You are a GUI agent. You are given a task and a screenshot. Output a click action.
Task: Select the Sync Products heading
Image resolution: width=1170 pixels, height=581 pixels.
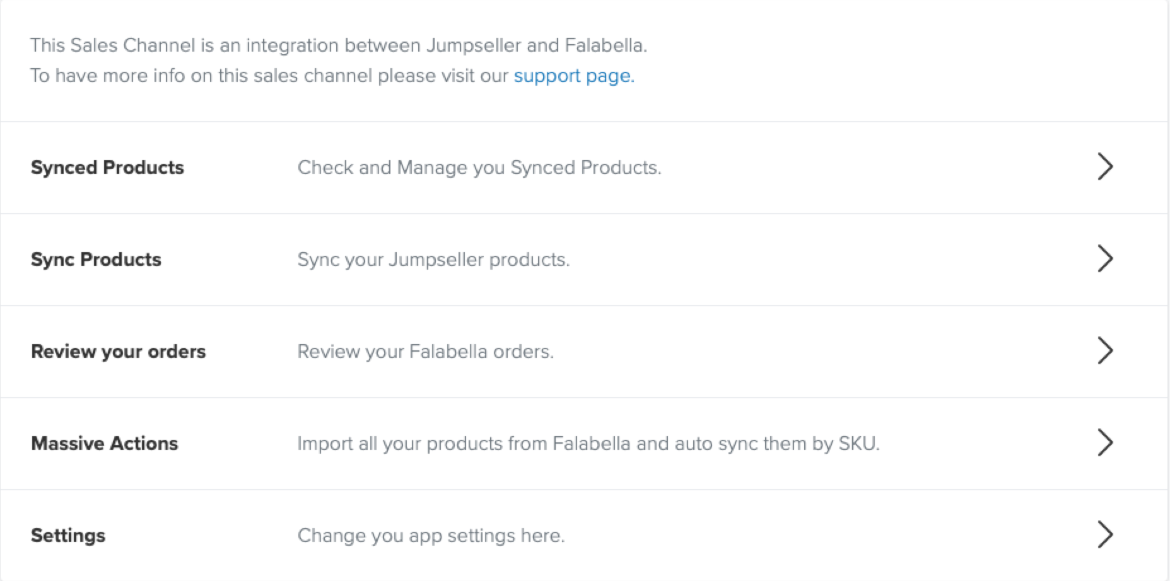[x=96, y=260]
